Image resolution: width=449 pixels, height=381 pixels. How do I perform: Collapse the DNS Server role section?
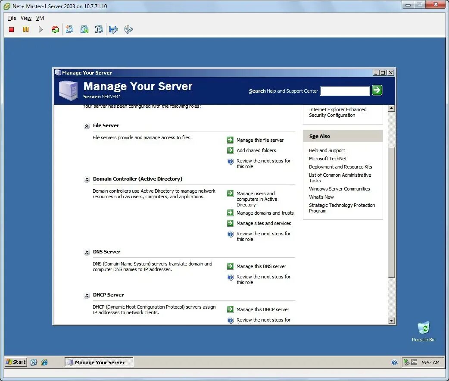click(87, 253)
